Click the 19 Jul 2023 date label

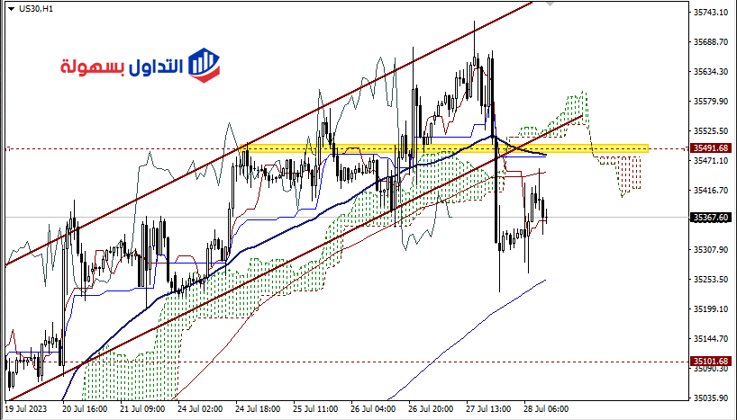pos(27,409)
